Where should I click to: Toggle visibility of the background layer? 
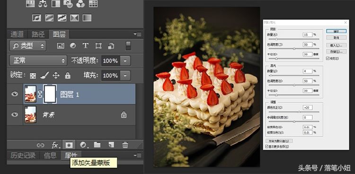click(x=15, y=115)
